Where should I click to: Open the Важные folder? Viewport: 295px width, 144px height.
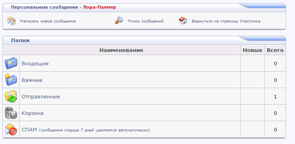[x=32, y=80]
